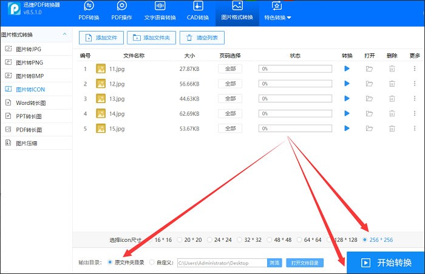Open page selection 全部 for 14.jpg
425x274 pixels.
230,113
